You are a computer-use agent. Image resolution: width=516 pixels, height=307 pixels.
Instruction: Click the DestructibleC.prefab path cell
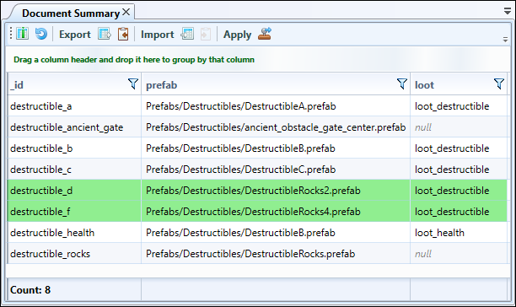point(276,170)
